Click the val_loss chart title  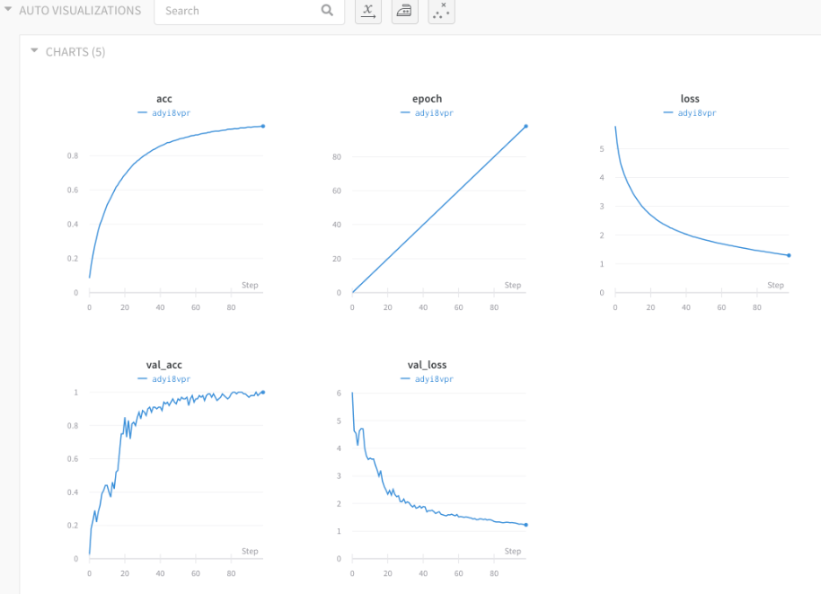pyautogui.click(x=427, y=365)
